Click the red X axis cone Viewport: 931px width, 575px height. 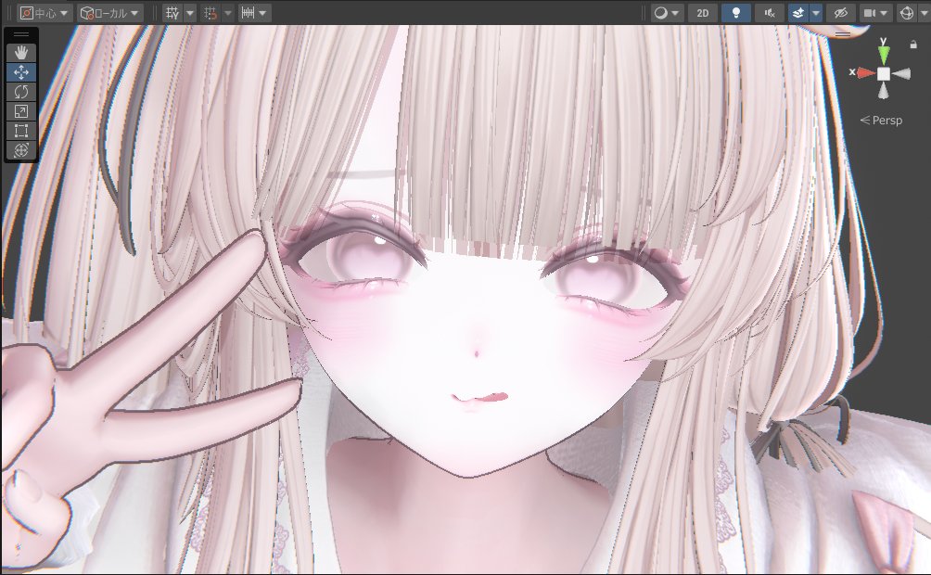point(866,72)
